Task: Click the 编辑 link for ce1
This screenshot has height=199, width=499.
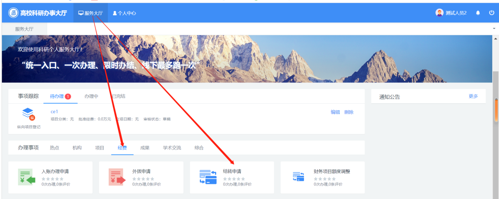Action: tap(335, 112)
